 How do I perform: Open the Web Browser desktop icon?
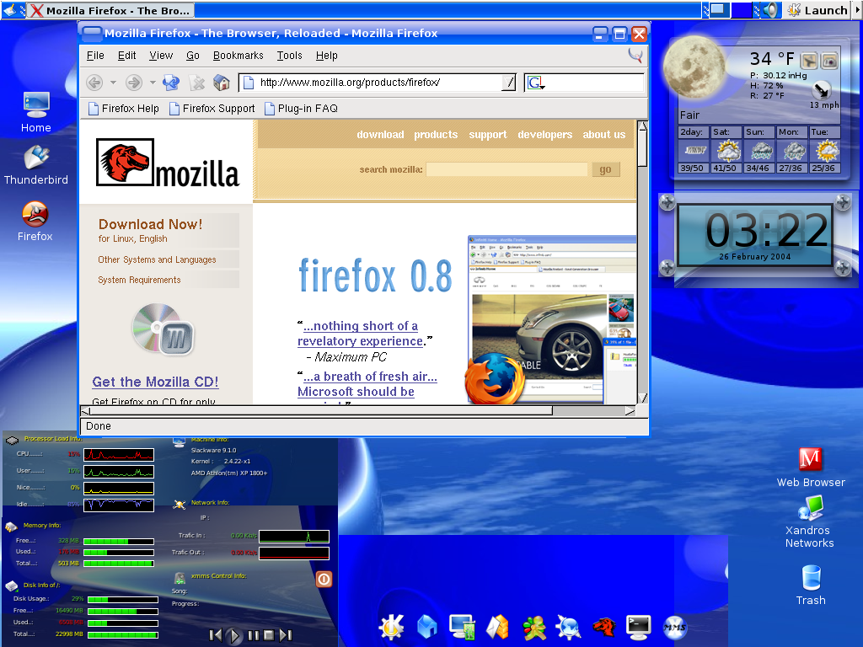point(811,467)
